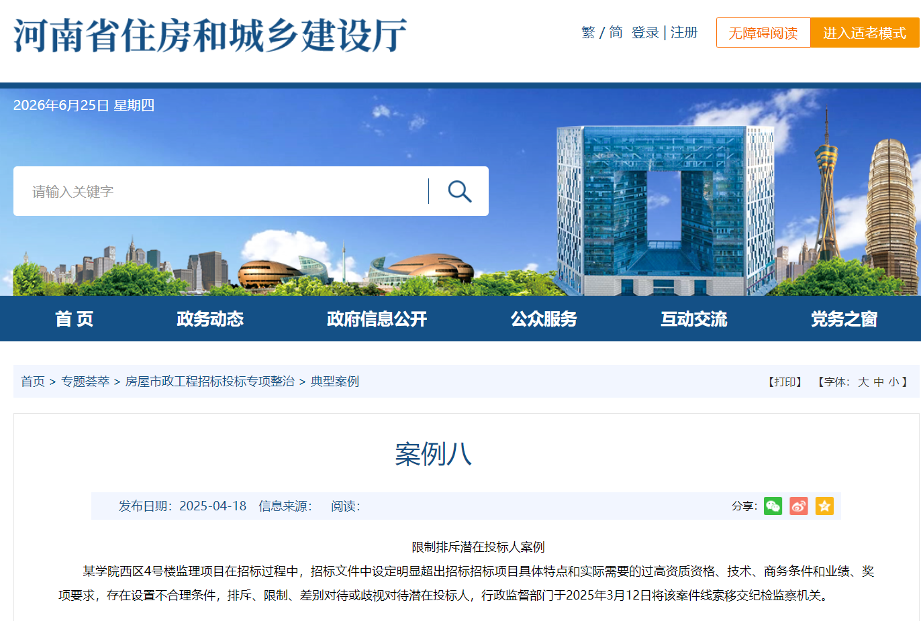Click breadcrumb link 典型案例
Screen dimensions: 921x621
point(335,382)
